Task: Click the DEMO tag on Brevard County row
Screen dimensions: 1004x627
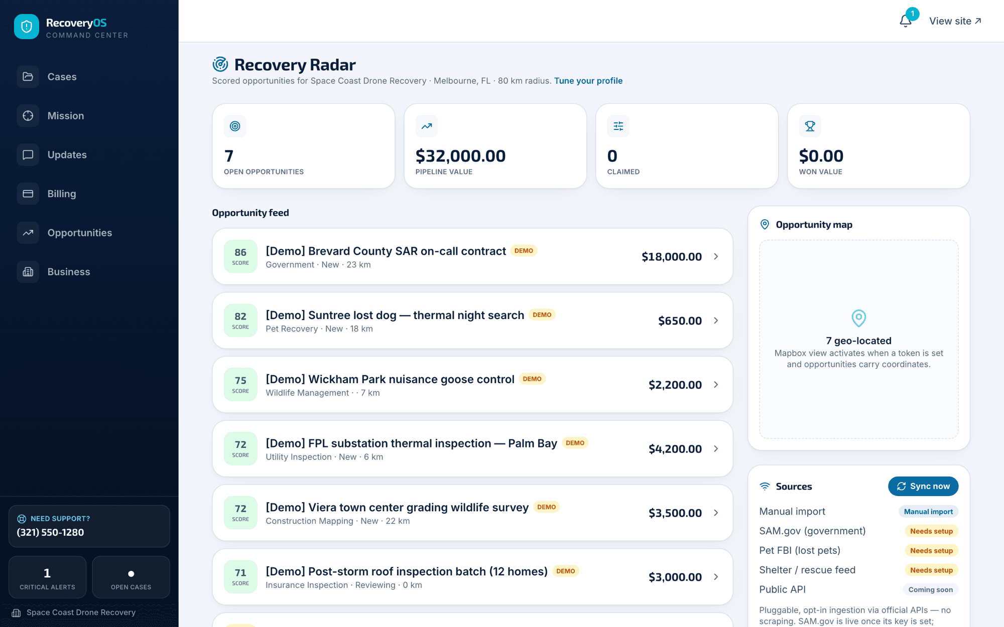Action: click(524, 251)
